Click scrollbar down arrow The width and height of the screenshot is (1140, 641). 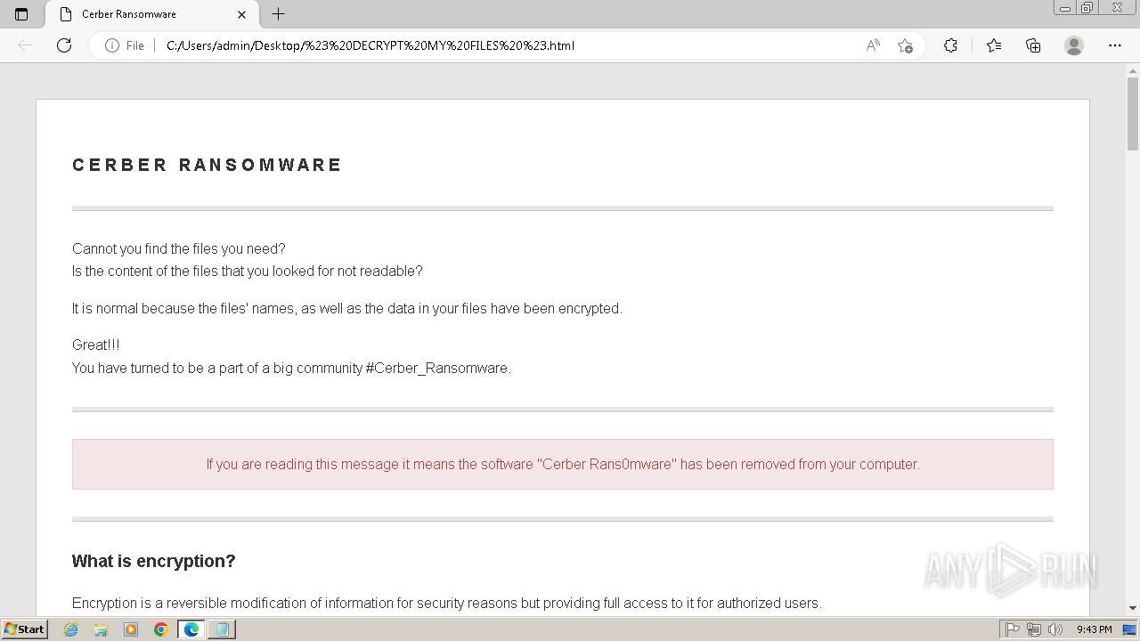point(1133,608)
